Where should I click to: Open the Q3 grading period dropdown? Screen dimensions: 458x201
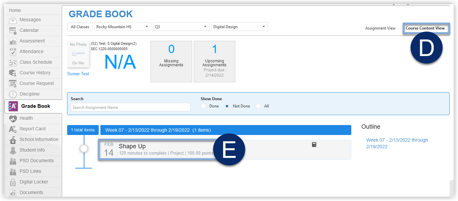tap(181, 27)
